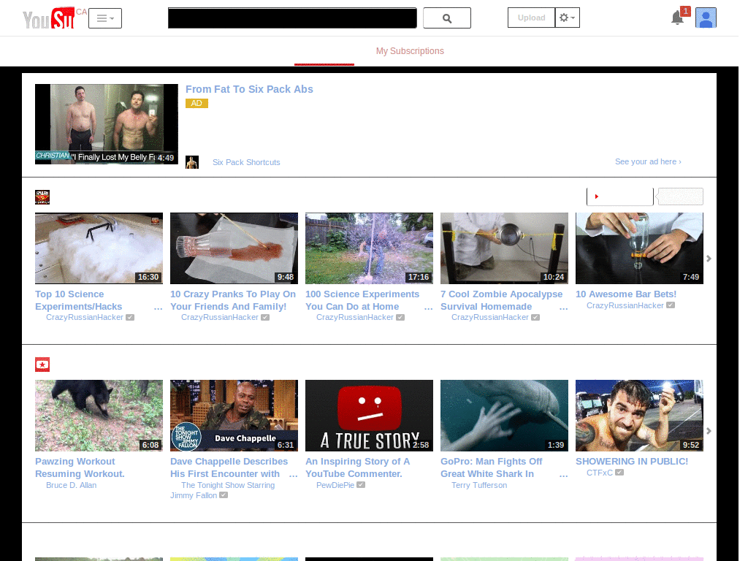This screenshot has width=748, height=561.
Task: Click the verified badge under 10 Crazy Pranks
Action: [x=265, y=317]
